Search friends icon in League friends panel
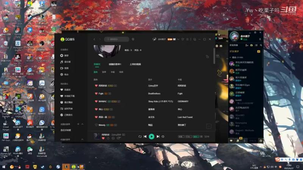This screenshot has height=170, width=303. (261, 45)
